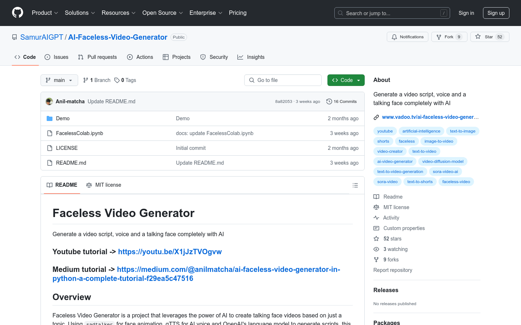Click the README.md file icon
This screenshot has width=521, height=325.
pyautogui.click(x=50, y=163)
